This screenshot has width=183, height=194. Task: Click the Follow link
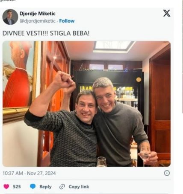[x=67, y=21]
